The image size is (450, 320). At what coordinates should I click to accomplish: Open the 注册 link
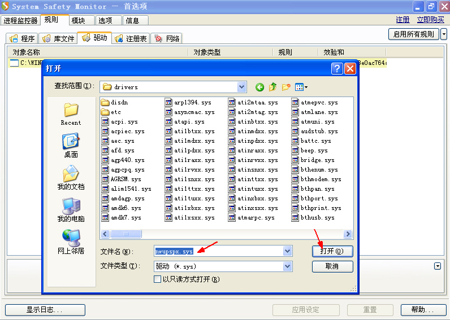coord(403,20)
